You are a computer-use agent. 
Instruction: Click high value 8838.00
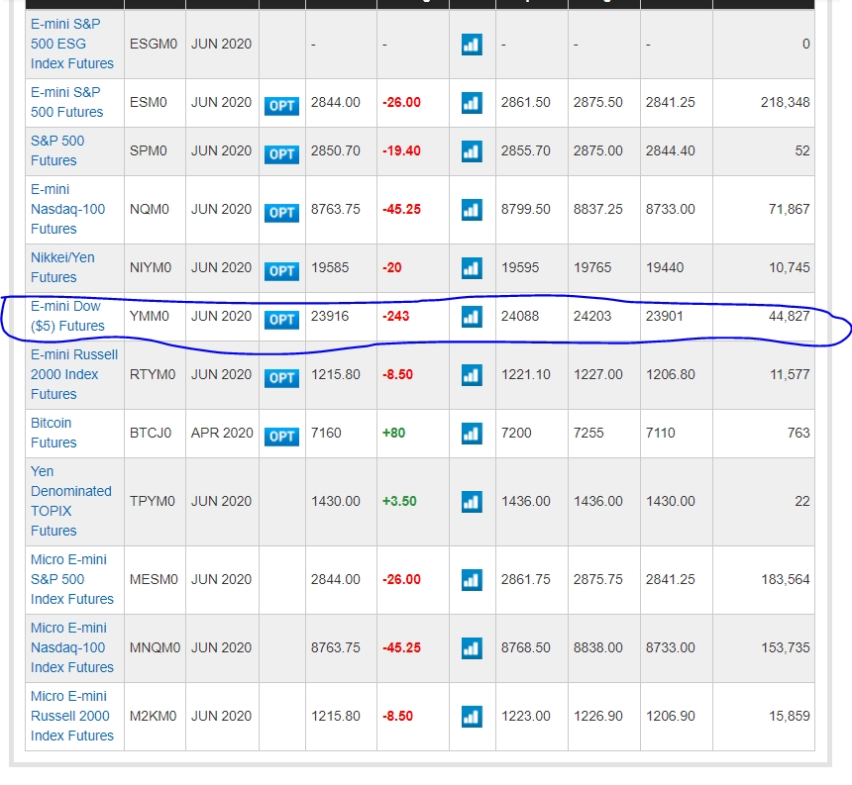click(x=597, y=647)
